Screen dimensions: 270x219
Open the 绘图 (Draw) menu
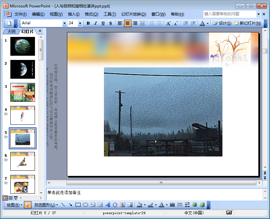pyautogui.click(x=14, y=205)
